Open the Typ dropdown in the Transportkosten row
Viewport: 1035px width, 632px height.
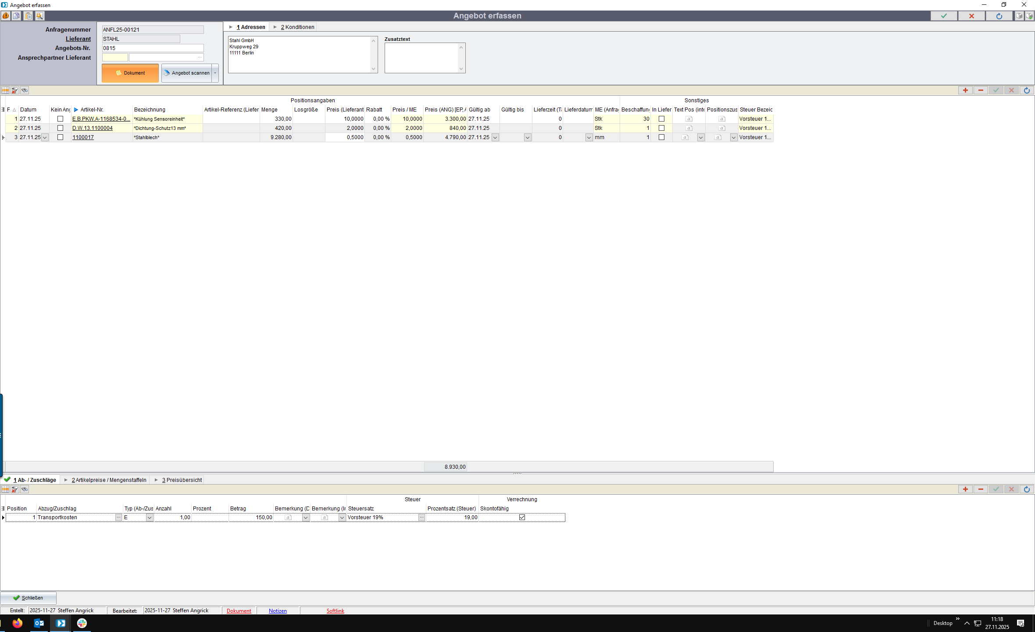[149, 518]
